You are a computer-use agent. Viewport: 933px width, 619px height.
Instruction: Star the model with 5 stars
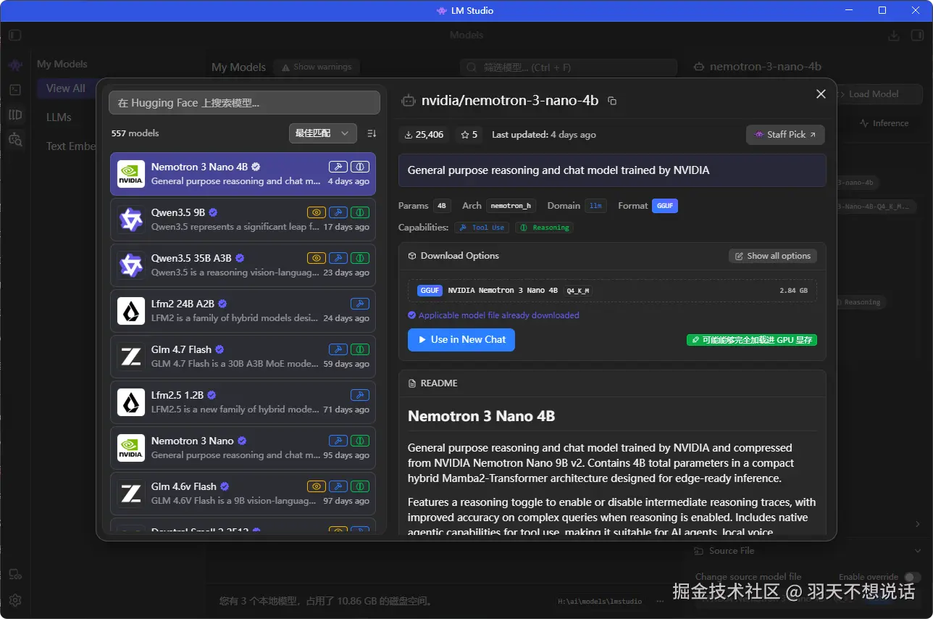click(x=469, y=135)
